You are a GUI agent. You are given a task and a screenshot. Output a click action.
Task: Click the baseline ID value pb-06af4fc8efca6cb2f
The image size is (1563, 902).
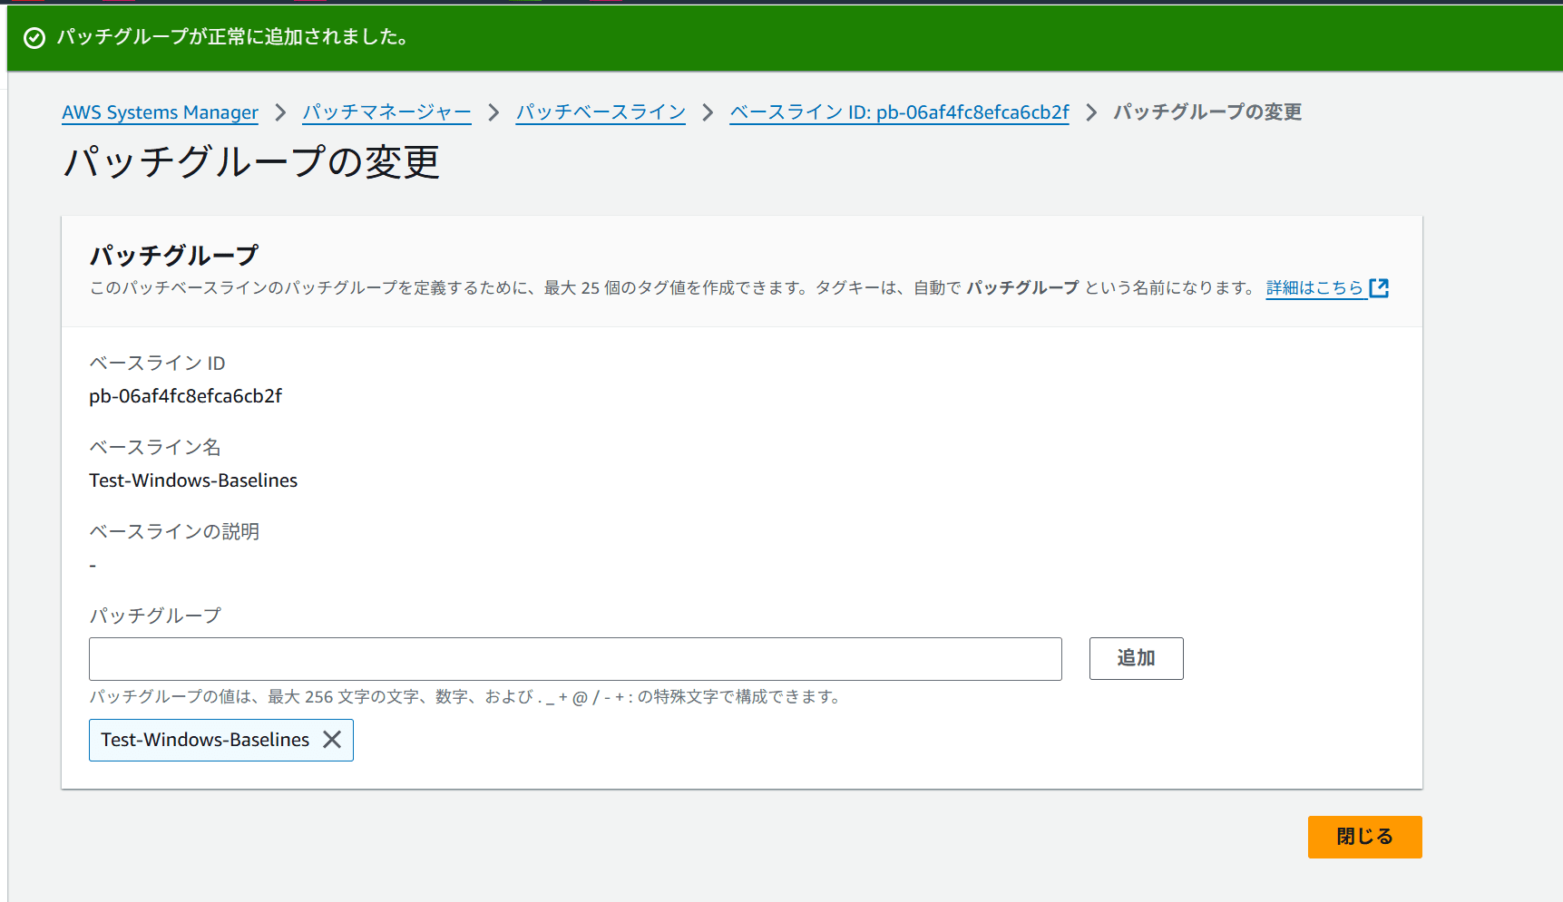pyautogui.click(x=185, y=396)
